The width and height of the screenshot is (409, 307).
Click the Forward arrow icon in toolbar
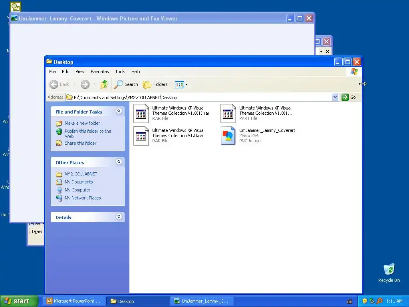(85, 84)
